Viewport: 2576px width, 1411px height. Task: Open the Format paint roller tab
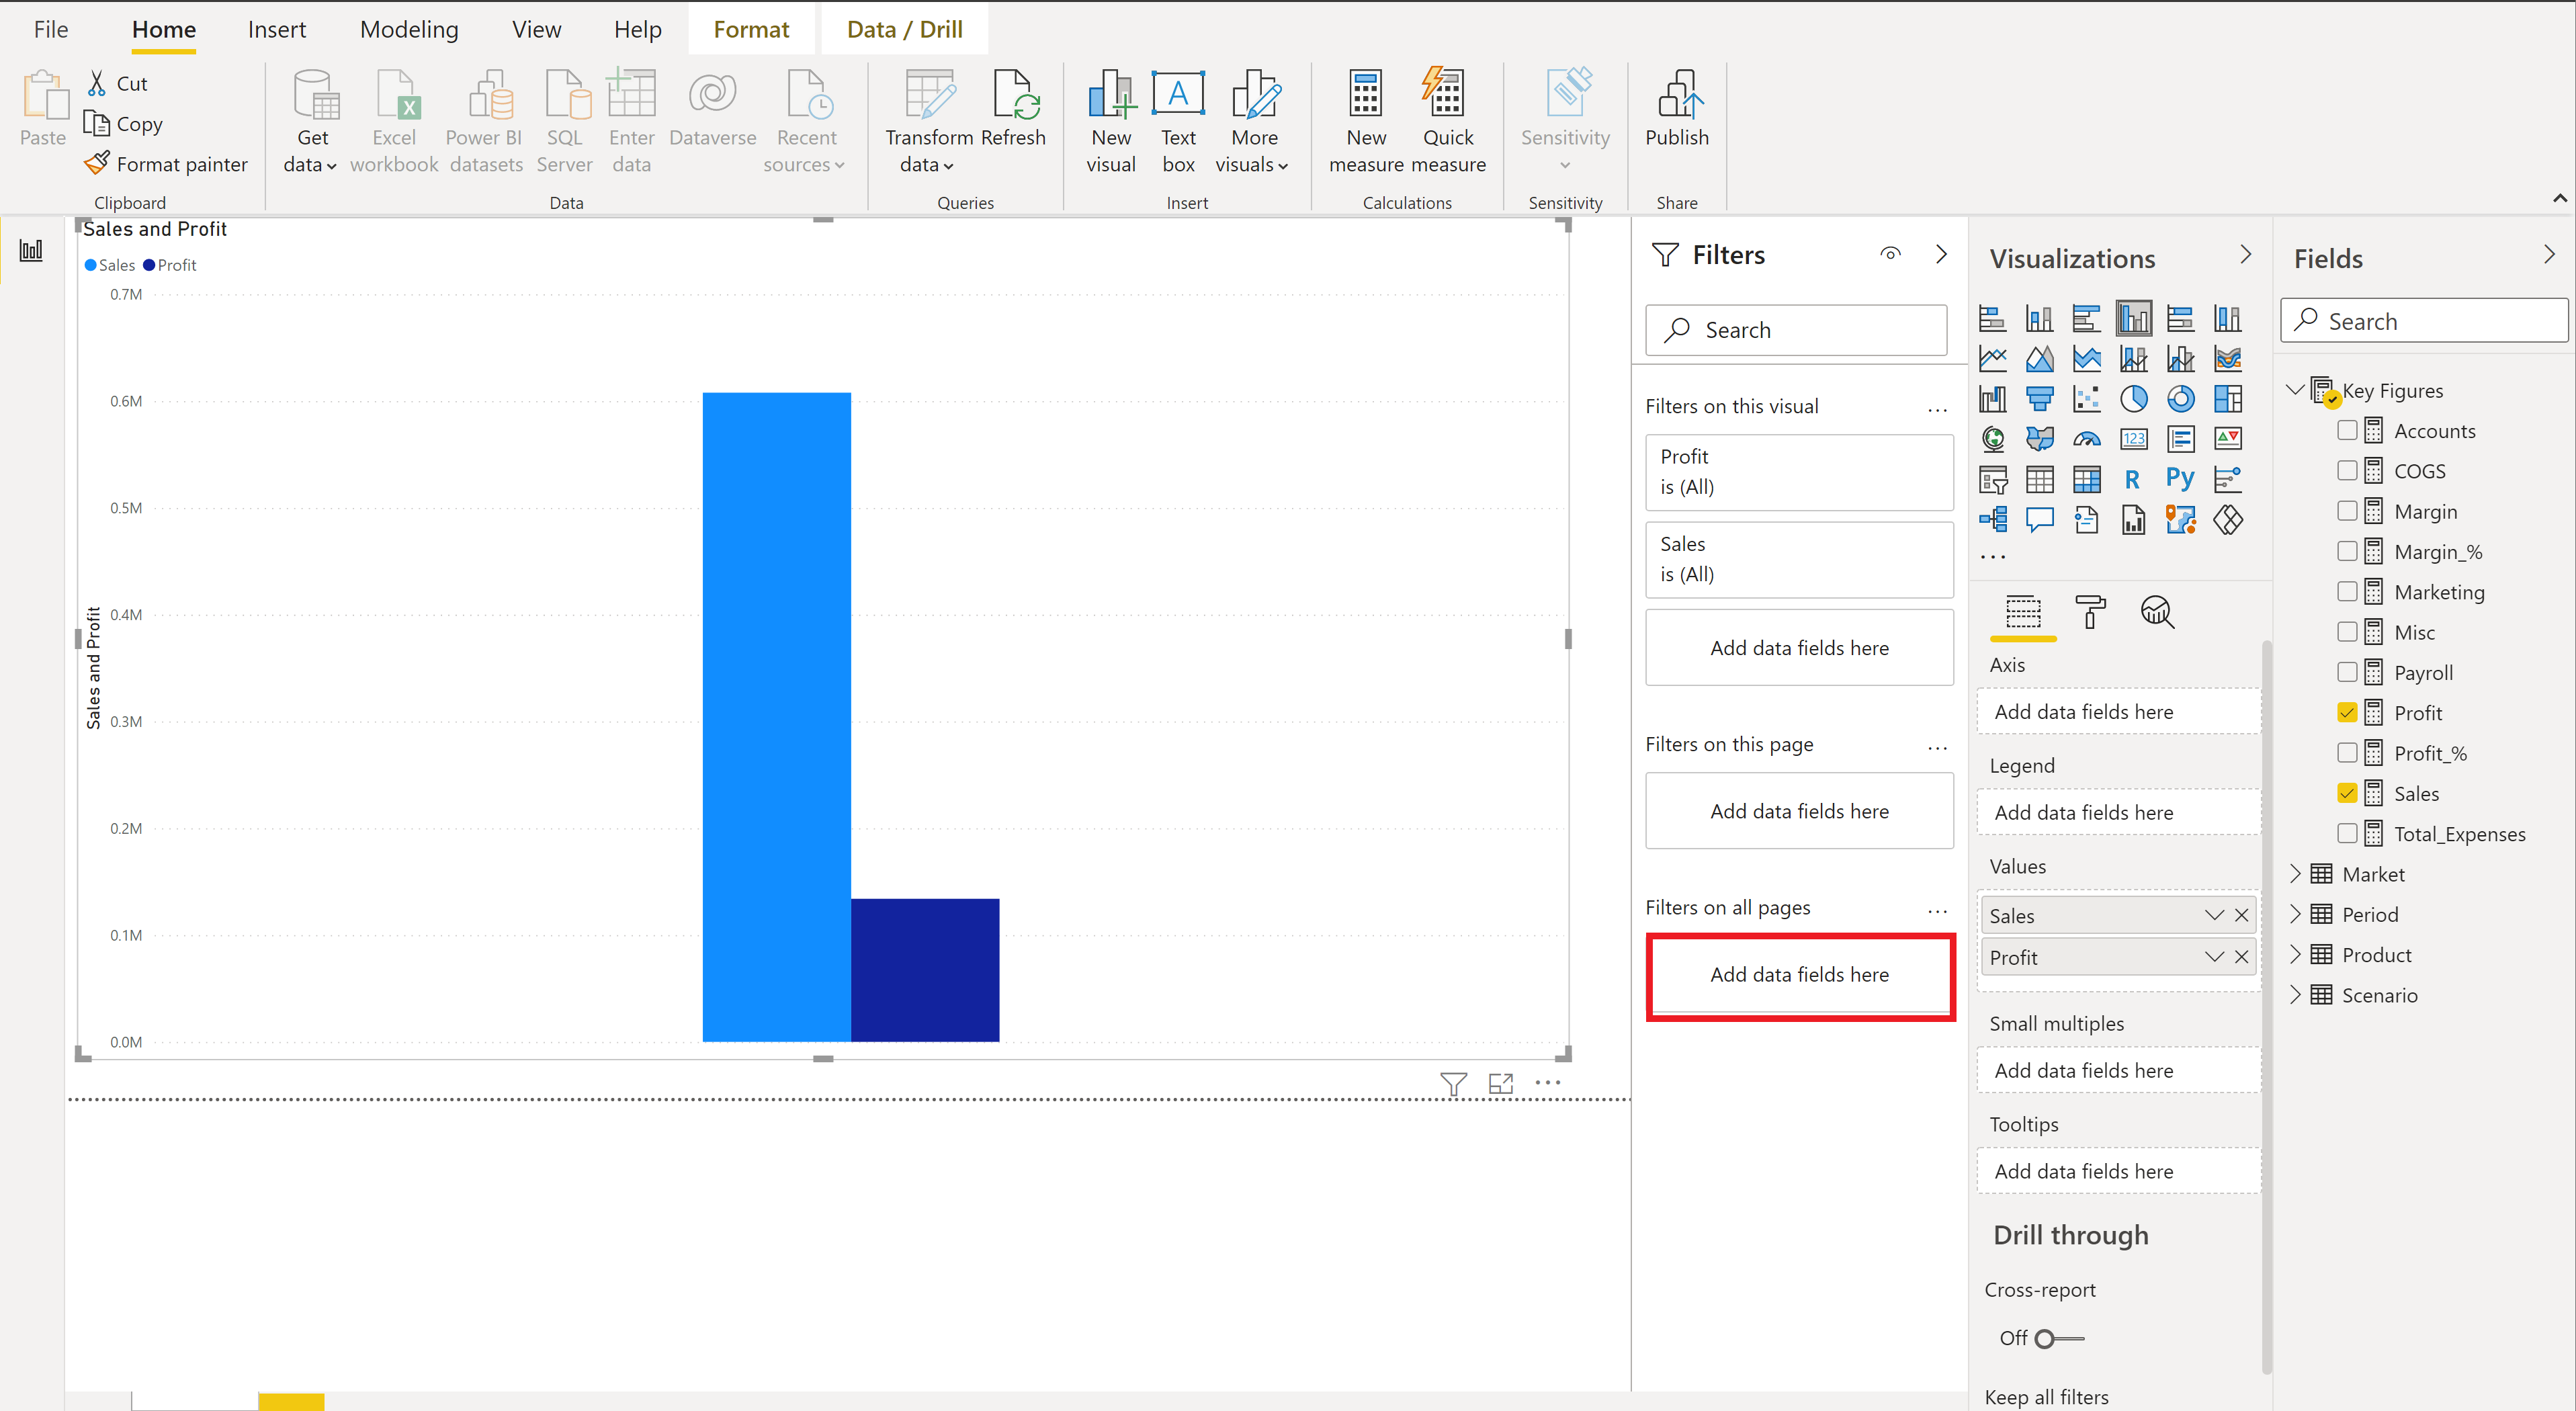click(x=2089, y=611)
